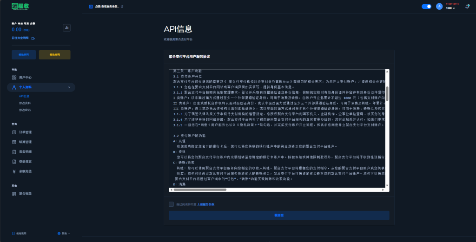476x242 pixels.
Task: Click the '3.1 支付账户开立' line
Action: [x=188, y=77]
